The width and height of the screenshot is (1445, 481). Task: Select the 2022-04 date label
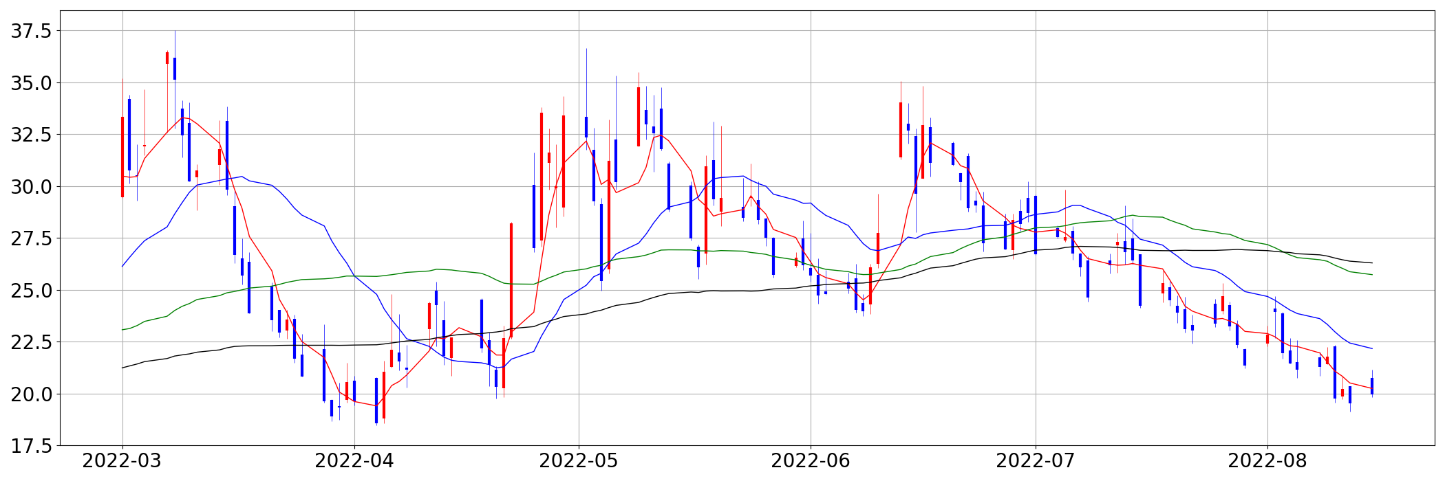(354, 461)
